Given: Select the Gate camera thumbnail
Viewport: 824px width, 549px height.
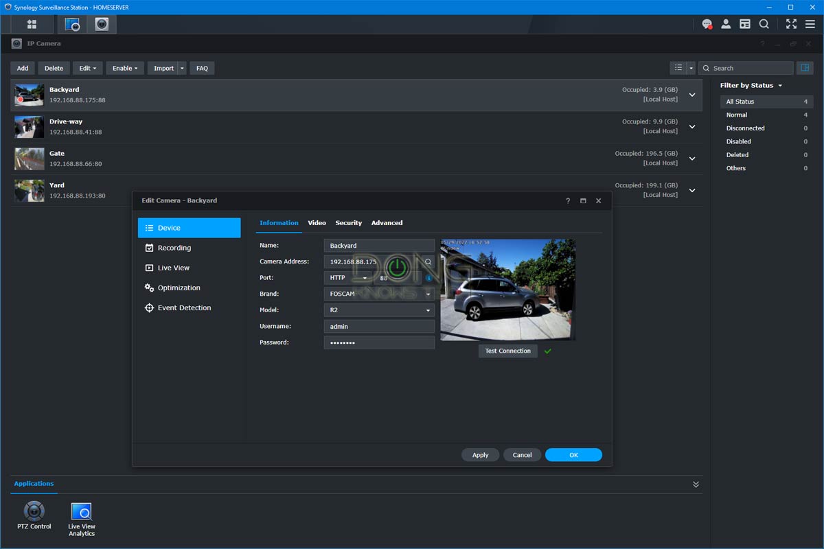Looking at the screenshot, I should pyautogui.click(x=29, y=159).
